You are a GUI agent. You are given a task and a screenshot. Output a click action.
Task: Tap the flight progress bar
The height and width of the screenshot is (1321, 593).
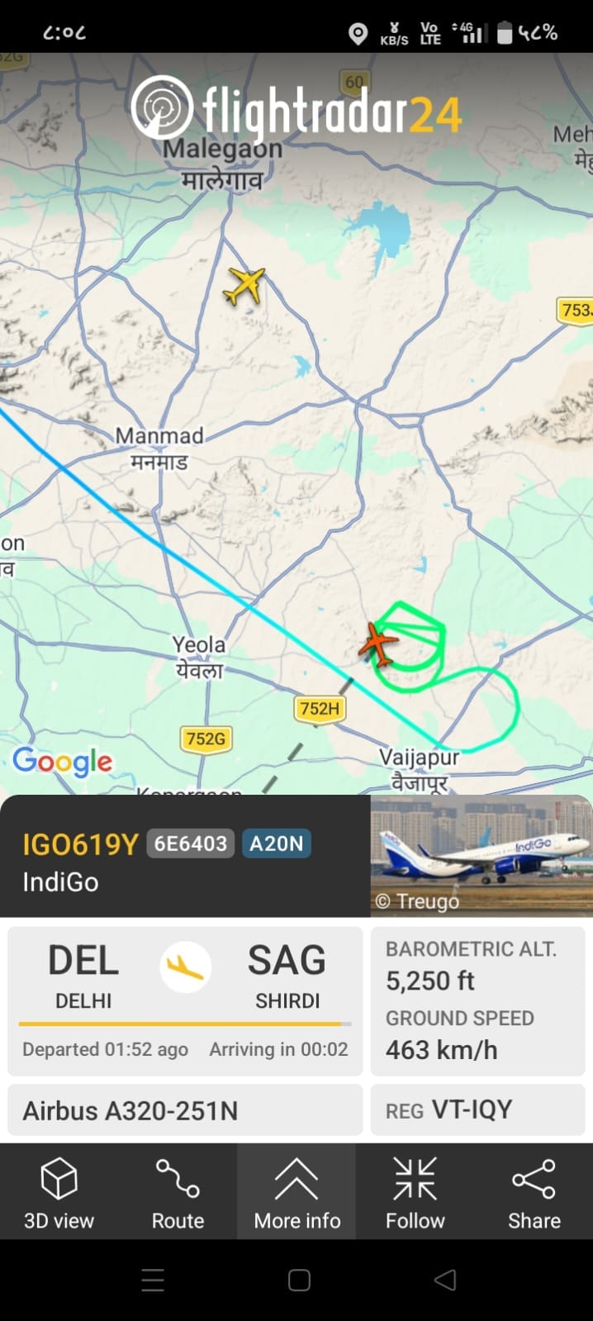185,1024
